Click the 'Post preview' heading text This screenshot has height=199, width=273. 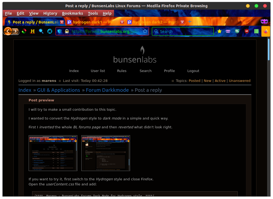pyautogui.click(x=41, y=100)
